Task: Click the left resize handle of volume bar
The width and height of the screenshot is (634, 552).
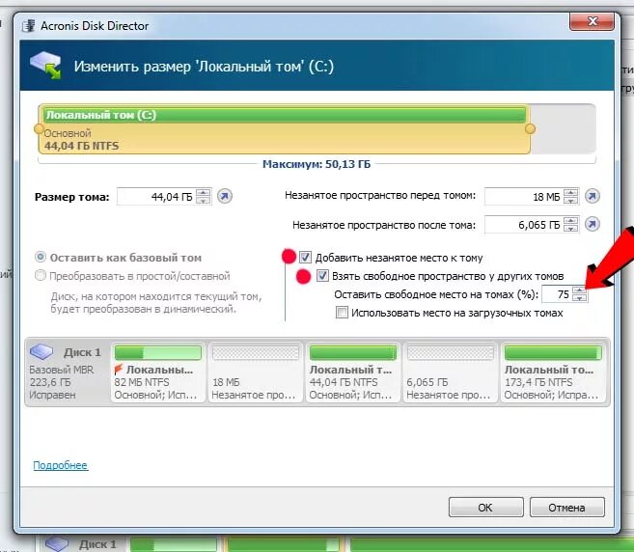Action: (39, 129)
